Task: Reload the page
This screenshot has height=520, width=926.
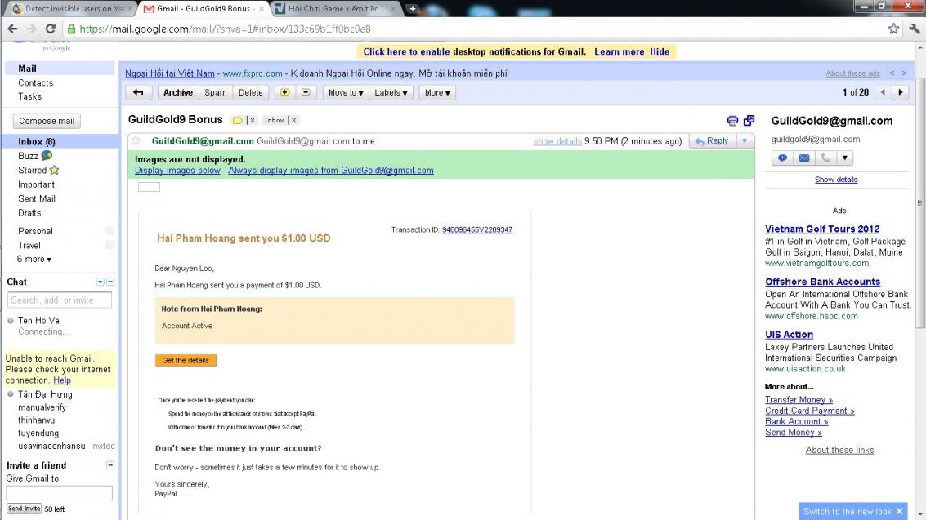Action: [x=51, y=29]
